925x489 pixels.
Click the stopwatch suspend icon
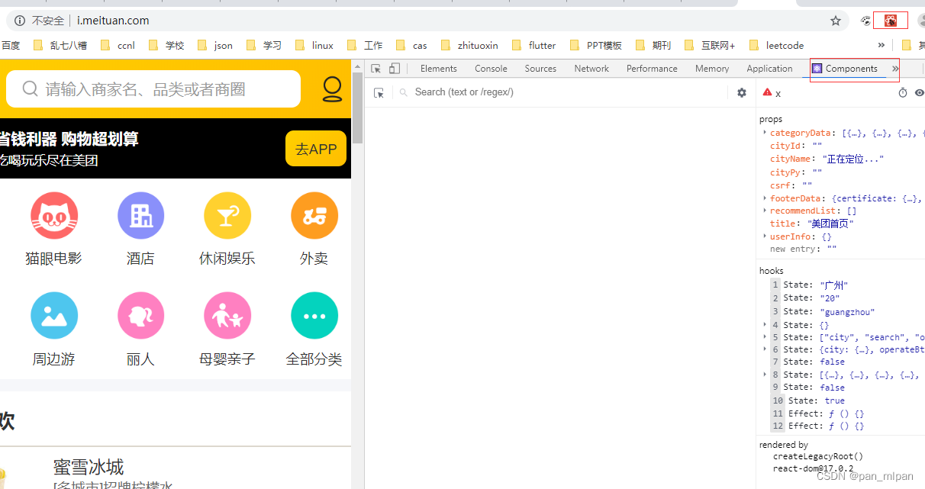[903, 93]
